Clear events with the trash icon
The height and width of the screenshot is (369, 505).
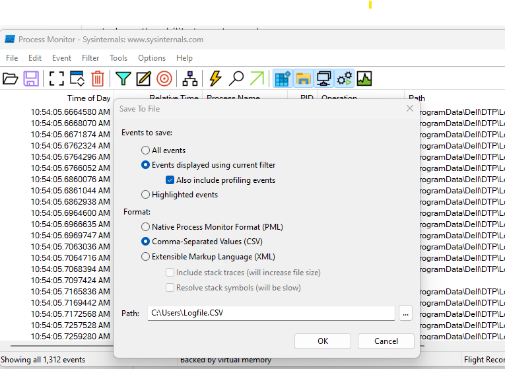(98, 79)
